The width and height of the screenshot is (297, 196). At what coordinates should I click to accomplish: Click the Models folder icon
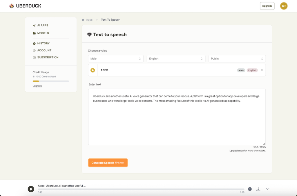click(x=34, y=33)
